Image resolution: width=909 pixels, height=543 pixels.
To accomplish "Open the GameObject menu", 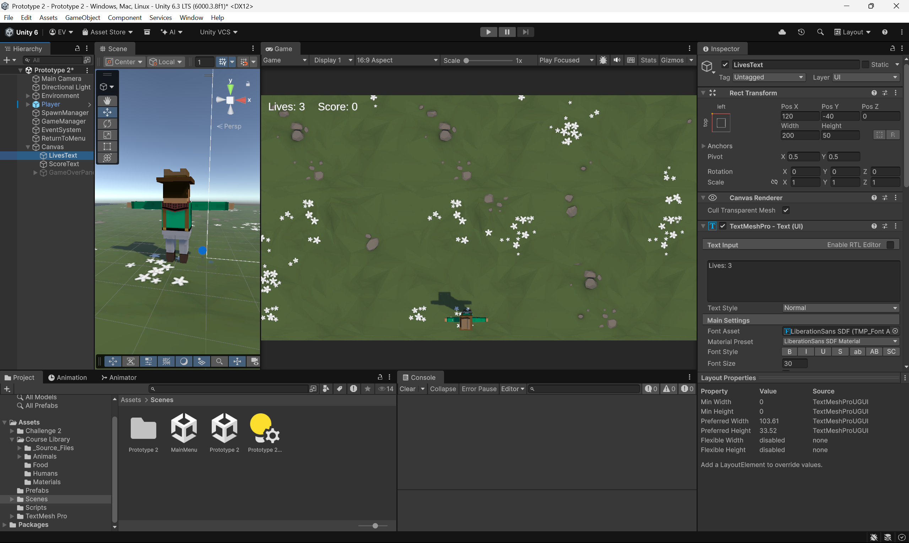I will tap(82, 17).
